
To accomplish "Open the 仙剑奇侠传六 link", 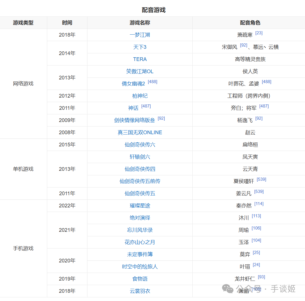I will [140, 145].
